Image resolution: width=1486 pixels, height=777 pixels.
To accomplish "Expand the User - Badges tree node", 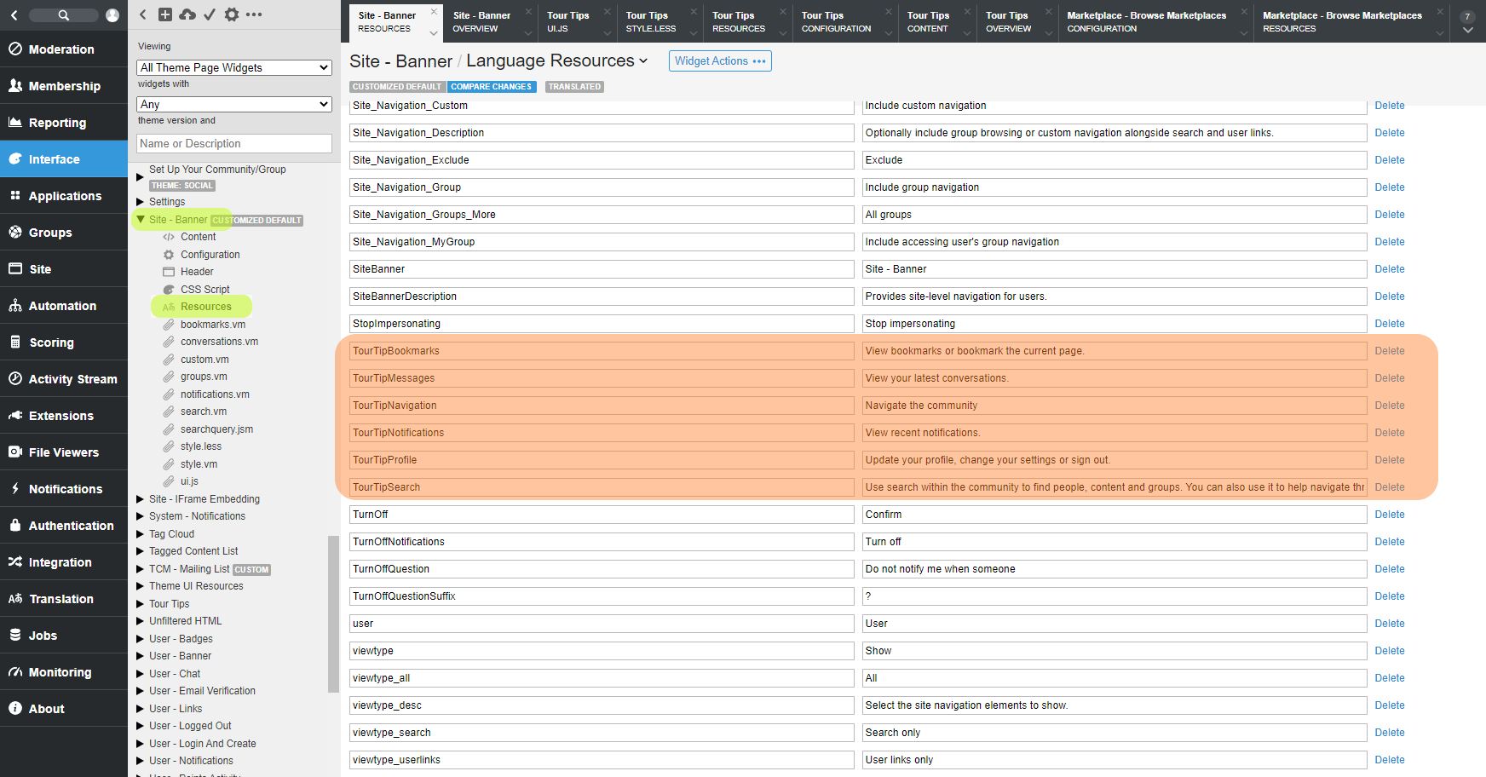I will pyautogui.click(x=141, y=639).
